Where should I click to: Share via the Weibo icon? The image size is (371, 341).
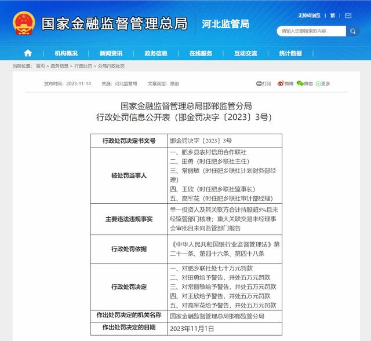[x=281, y=83]
